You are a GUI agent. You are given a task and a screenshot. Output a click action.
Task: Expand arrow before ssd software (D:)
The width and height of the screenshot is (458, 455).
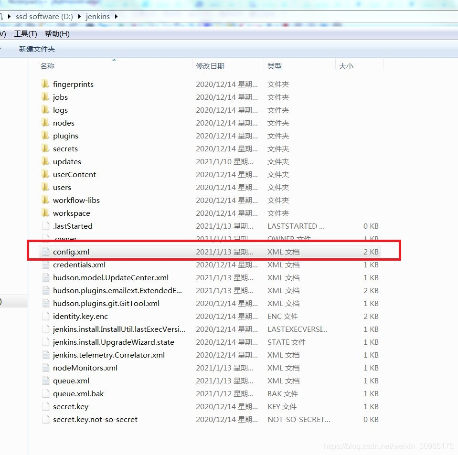coord(9,17)
